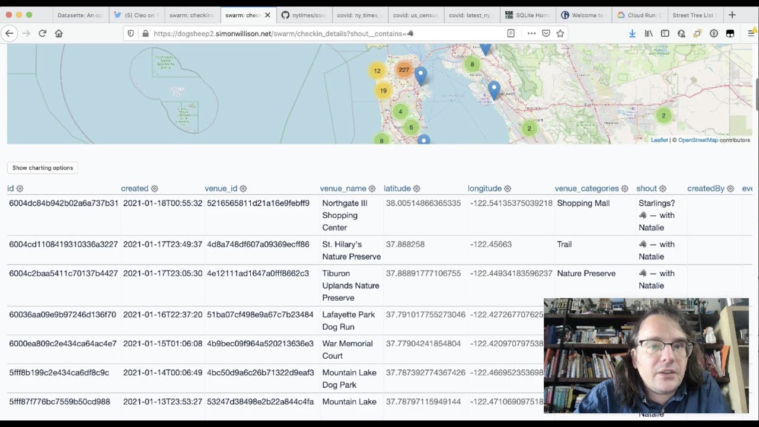Open Firefox hamburger menu
The height and width of the screenshot is (427, 759).
[x=751, y=34]
